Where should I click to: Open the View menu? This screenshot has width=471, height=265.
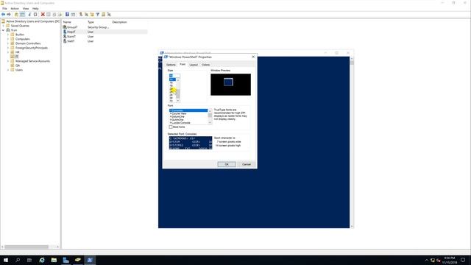coord(26,8)
